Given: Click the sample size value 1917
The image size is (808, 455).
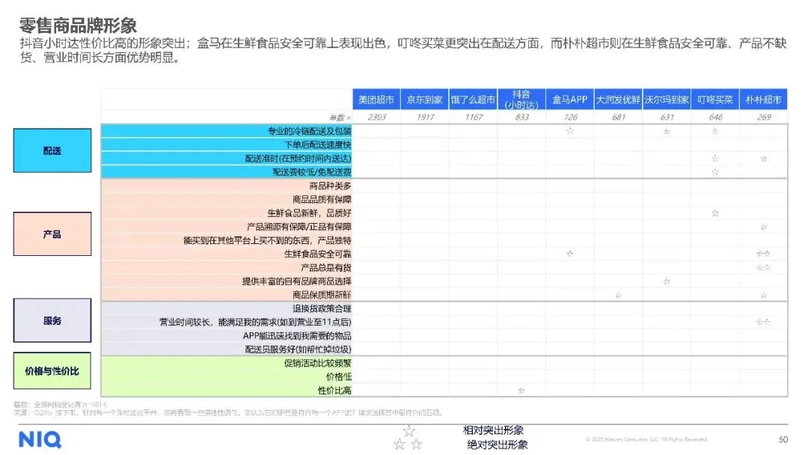Looking at the screenshot, I should coord(425,117).
